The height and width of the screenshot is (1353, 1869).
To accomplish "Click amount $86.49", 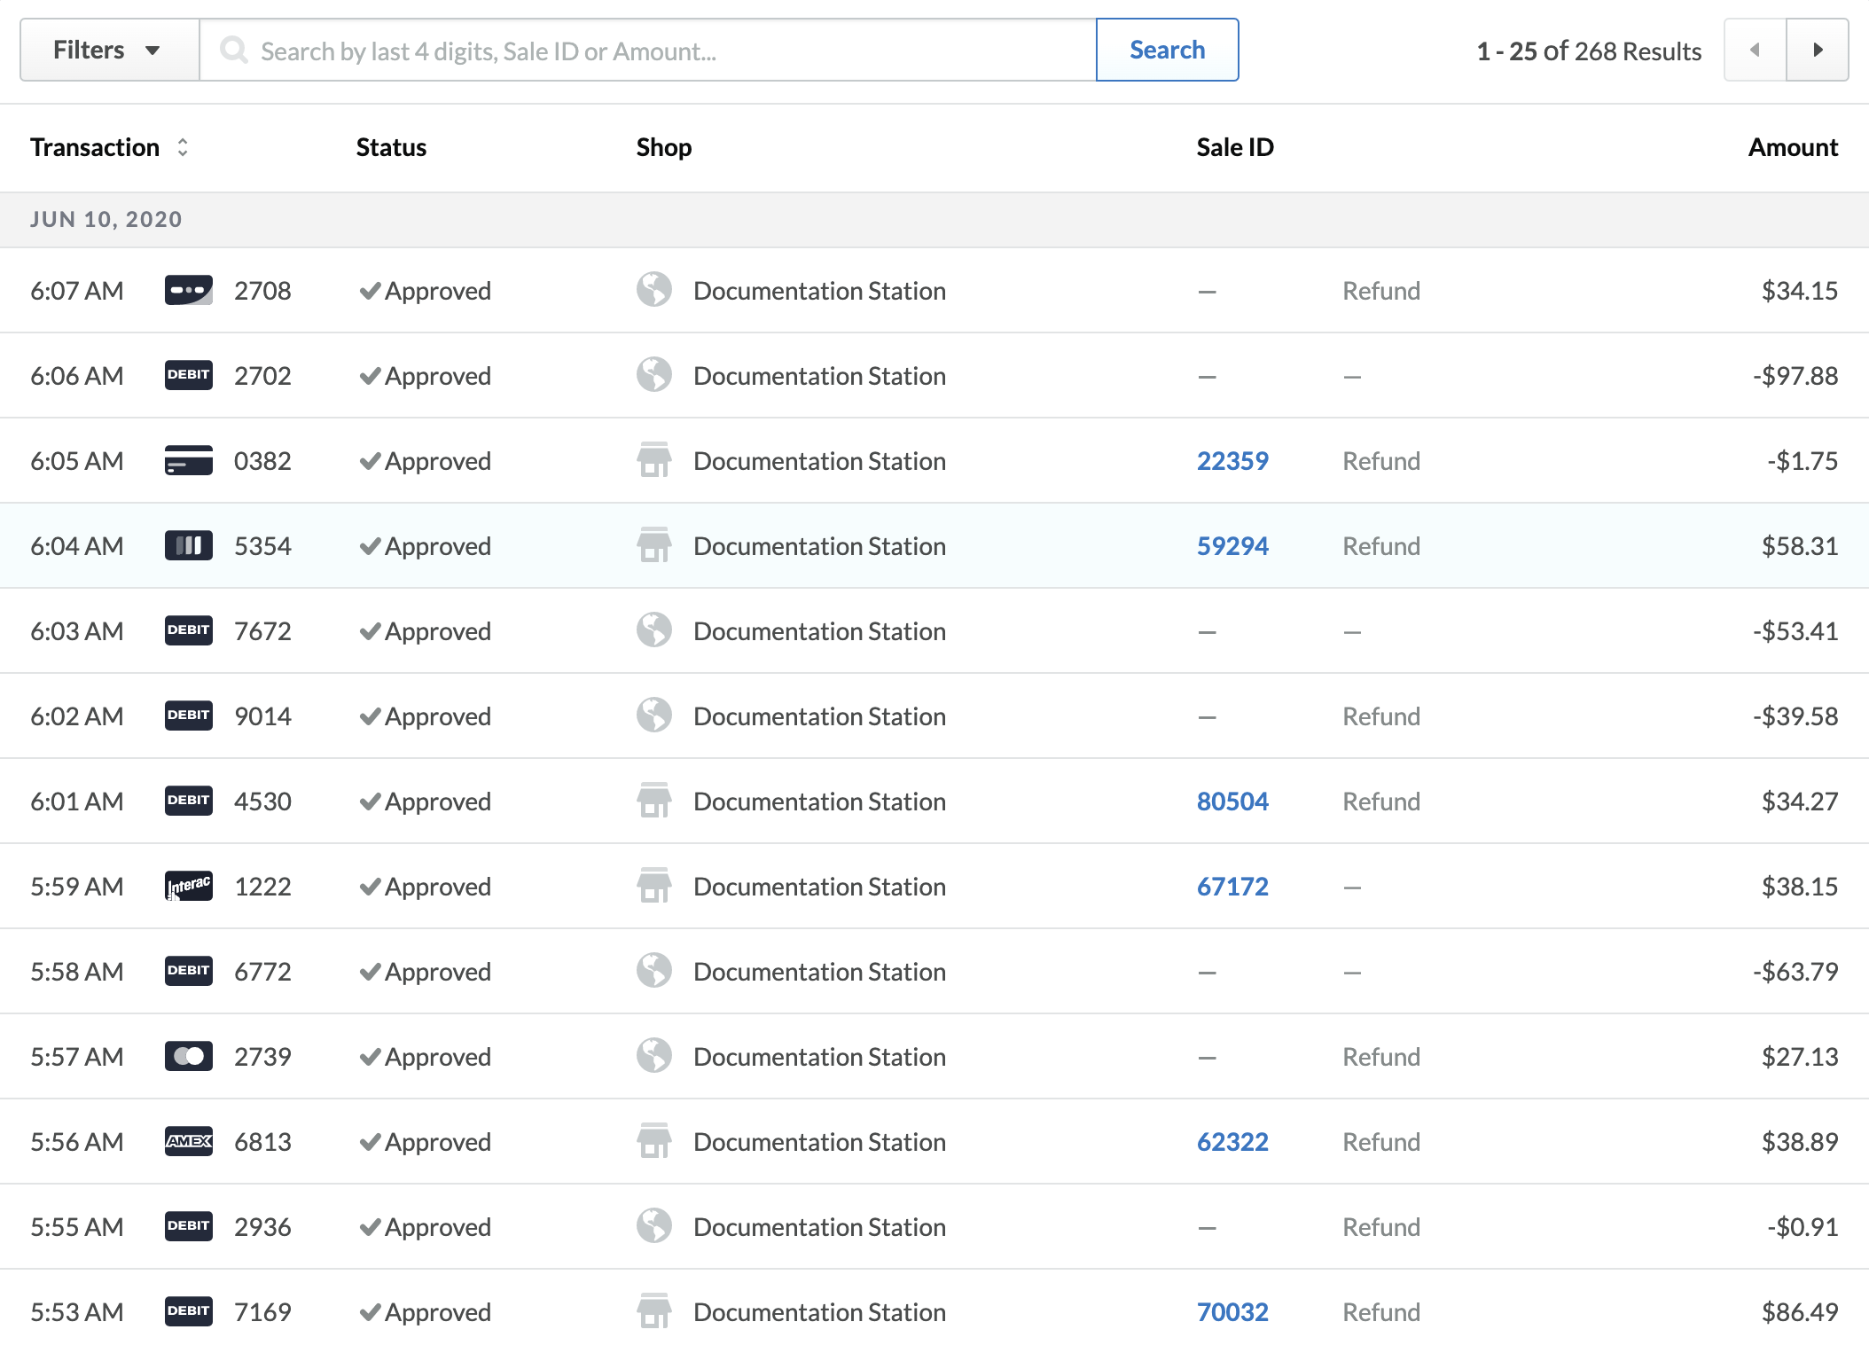I will point(1800,1312).
